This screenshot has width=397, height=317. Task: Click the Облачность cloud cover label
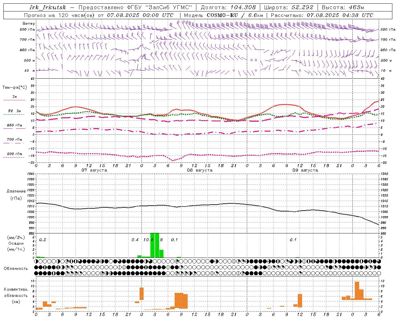click(x=16, y=269)
